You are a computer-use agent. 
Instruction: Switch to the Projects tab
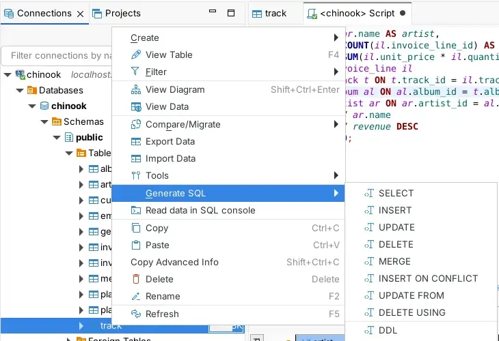[116, 14]
